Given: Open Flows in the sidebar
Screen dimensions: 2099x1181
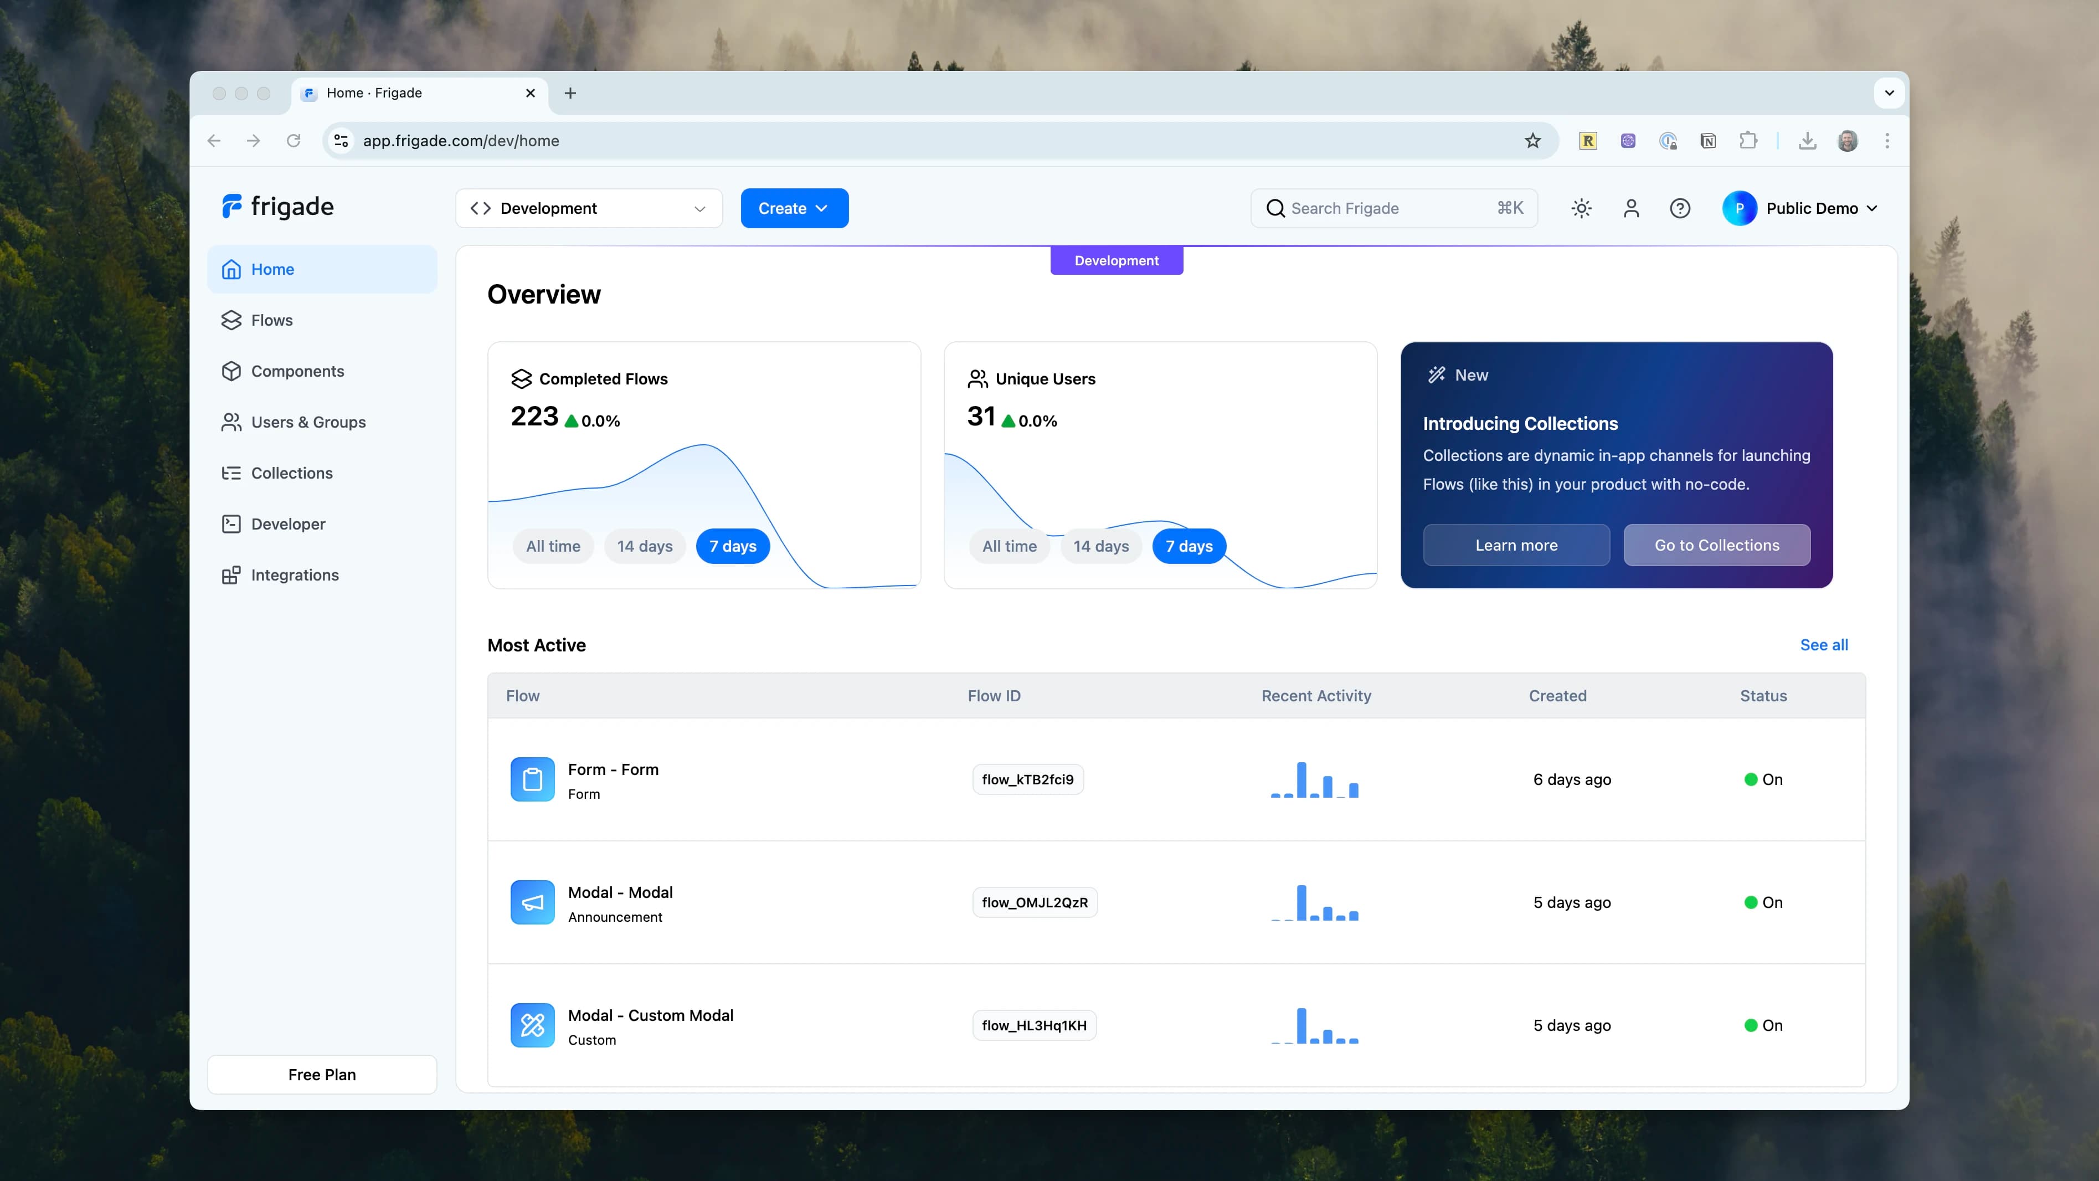Looking at the screenshot, I should coord(322,320).
